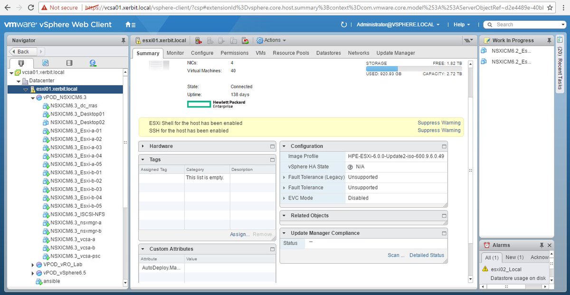Screen dimensions: 570x295
Task: Click the Not secure warning icon
Action: coord(44,8)
